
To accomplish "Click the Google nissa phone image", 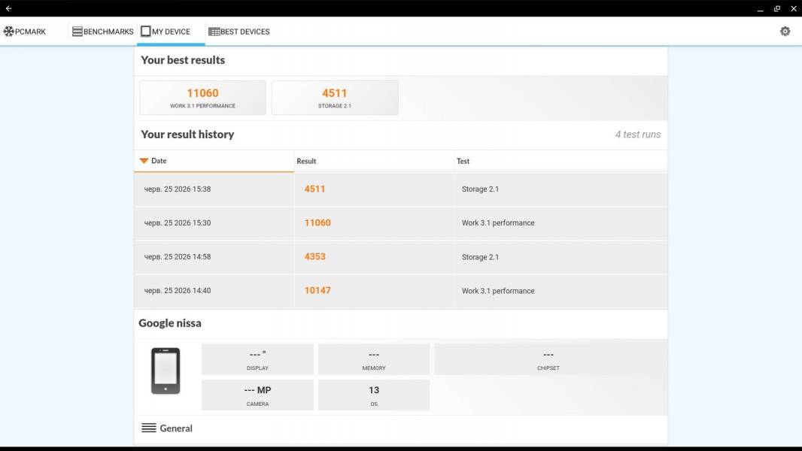I will point(166,371).
